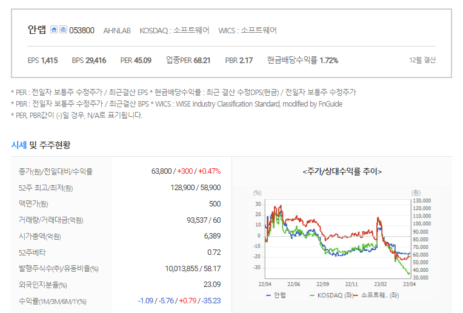Click the 93,537 / 60 volume value
Screen dimensions: 463x313
204,220
